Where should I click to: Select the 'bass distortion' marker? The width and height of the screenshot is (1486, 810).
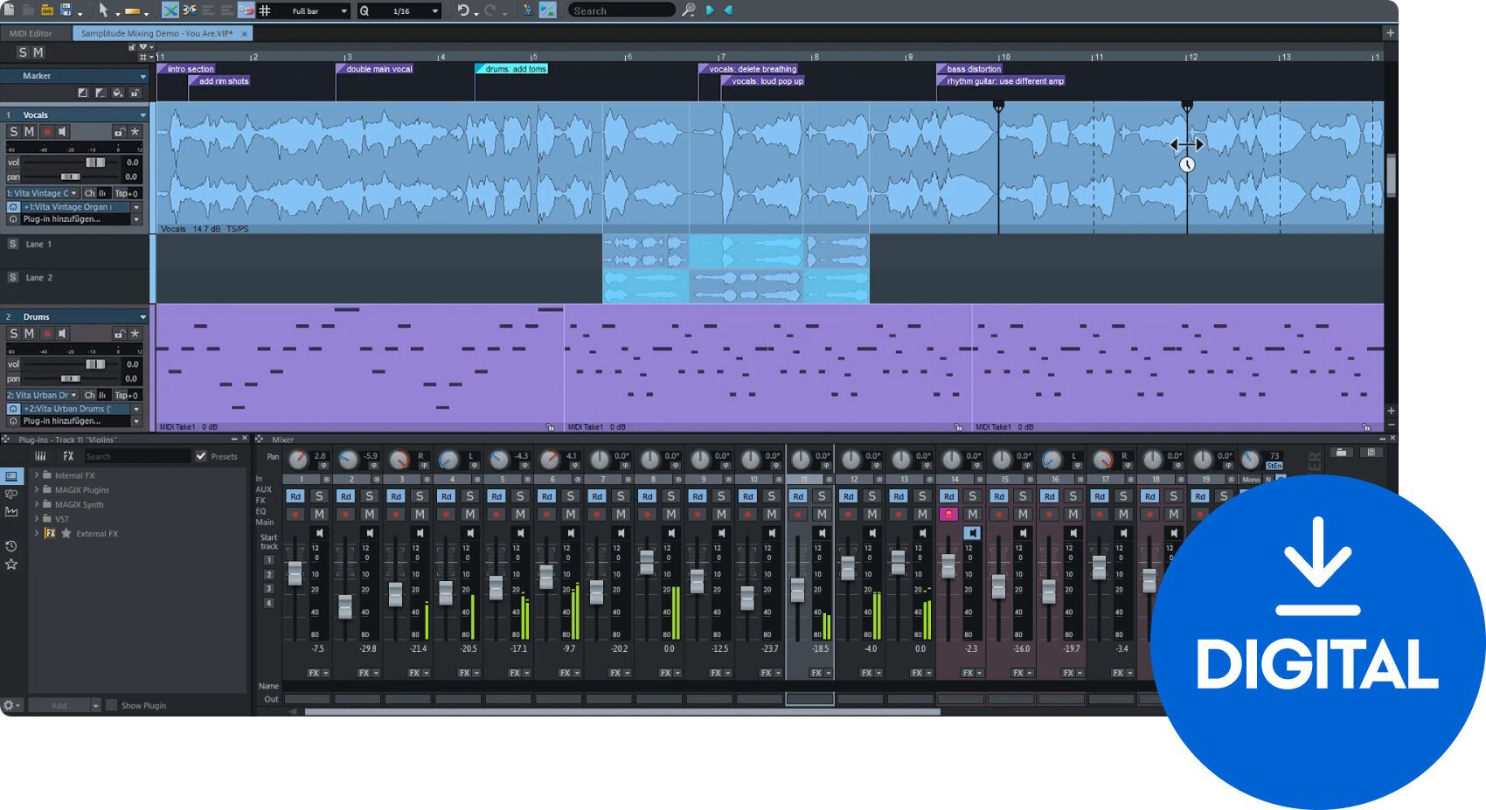(970, 69)
